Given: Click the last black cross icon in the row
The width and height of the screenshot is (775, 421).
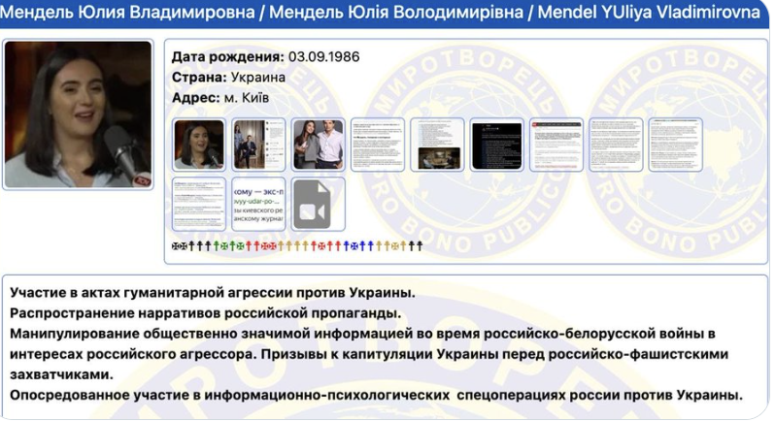Looking at the screenshot, I should pyautogui.click(x=420, y=245).
